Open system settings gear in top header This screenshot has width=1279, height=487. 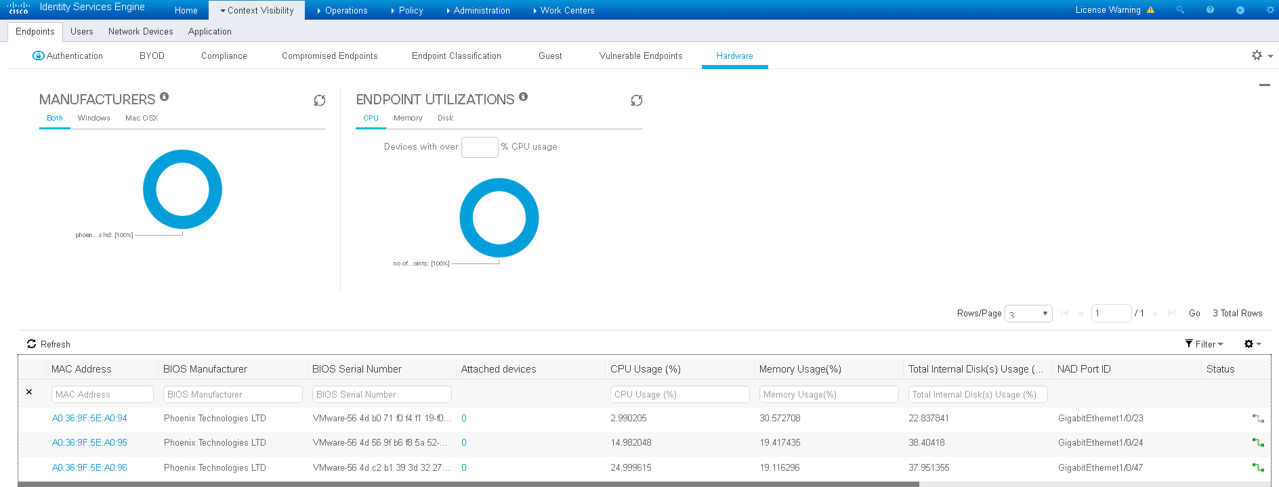[x=1270, y=10]
